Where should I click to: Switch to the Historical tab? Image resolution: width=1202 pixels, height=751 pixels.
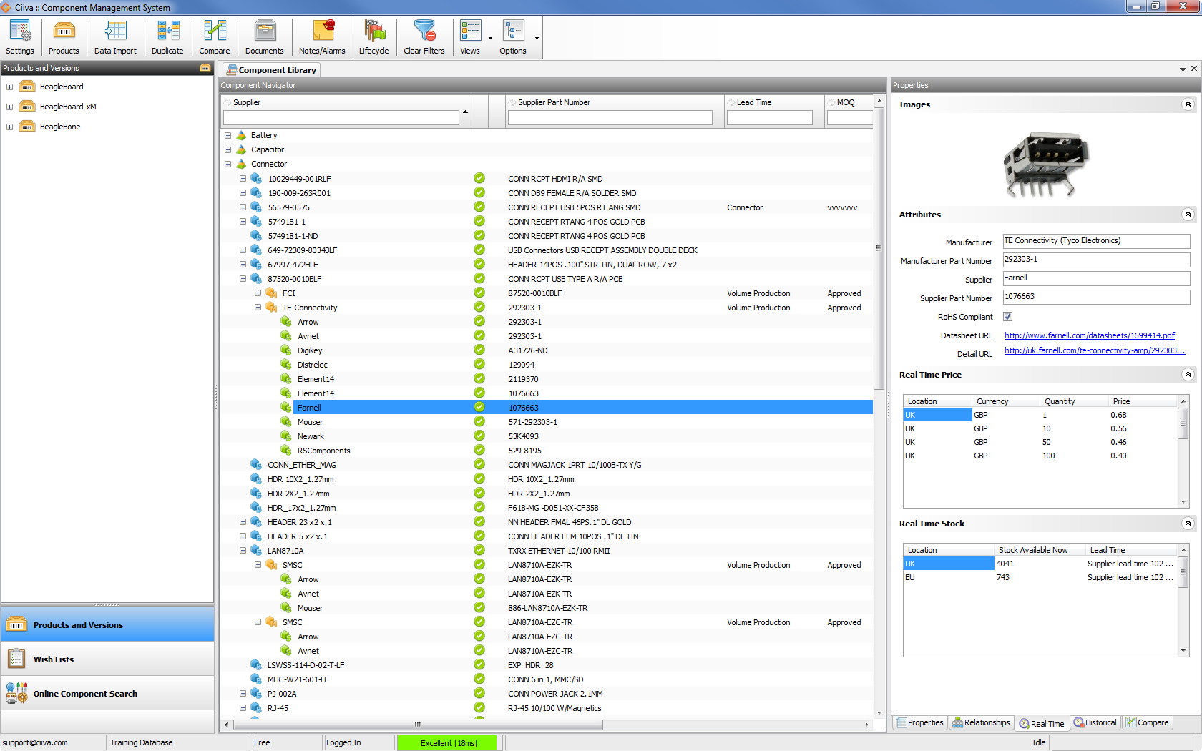(x=1095, y=722)
